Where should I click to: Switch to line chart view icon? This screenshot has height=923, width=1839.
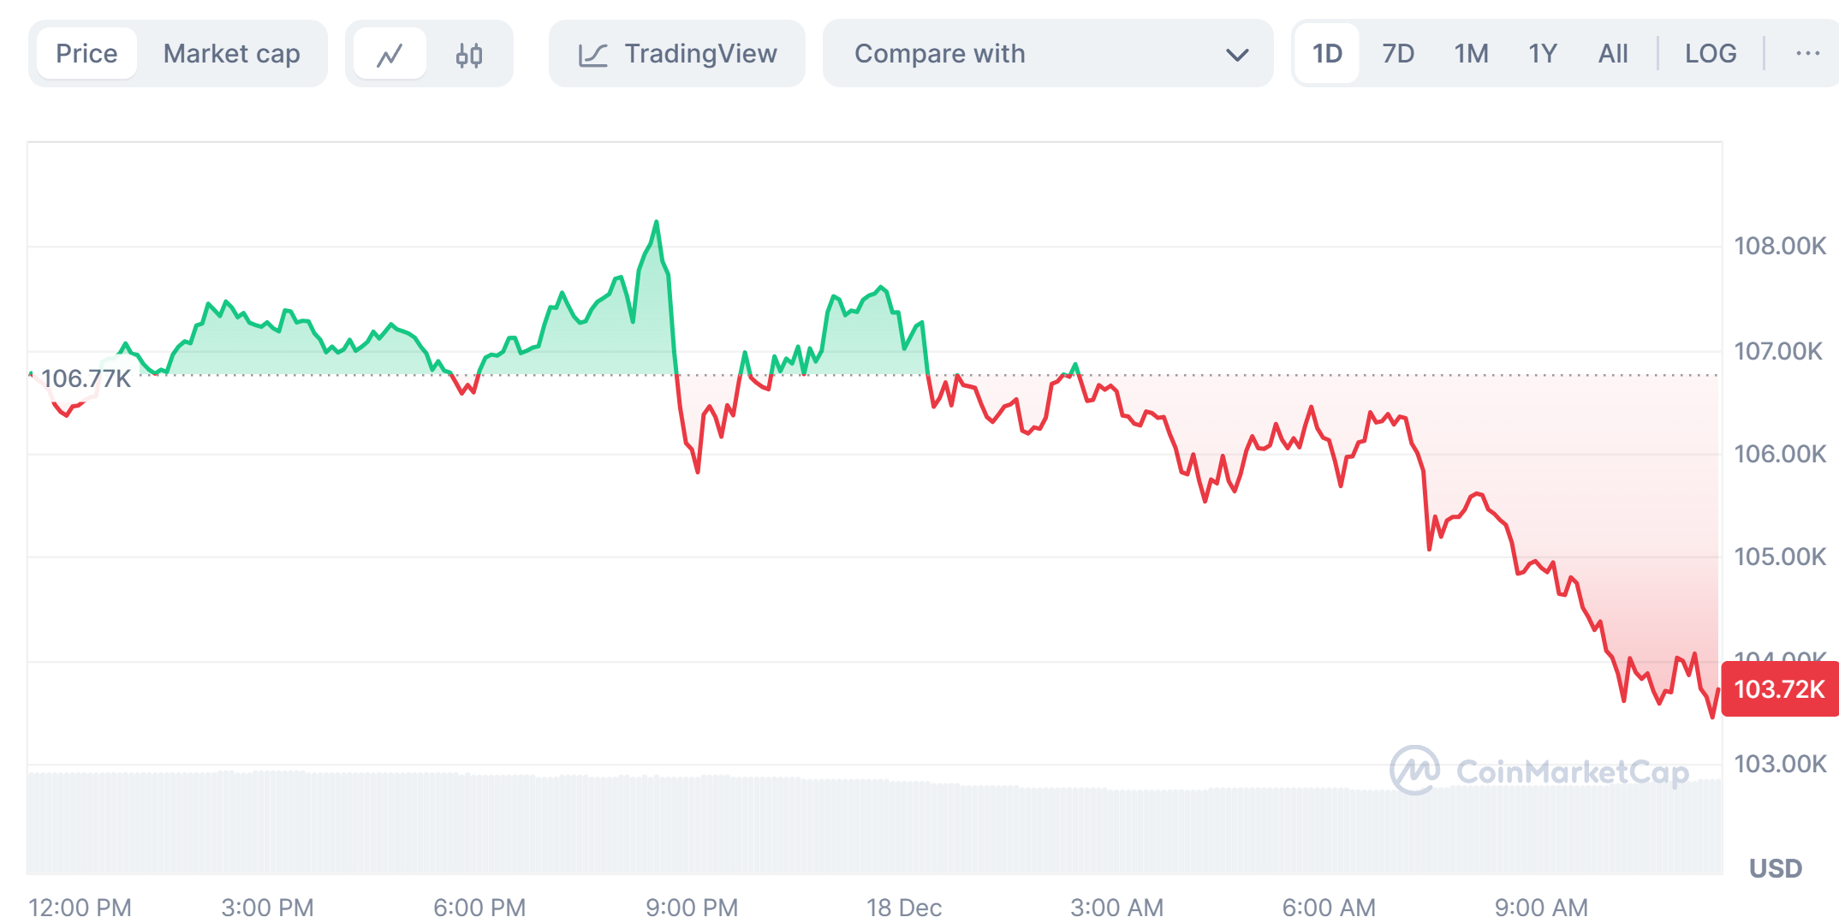390,55
